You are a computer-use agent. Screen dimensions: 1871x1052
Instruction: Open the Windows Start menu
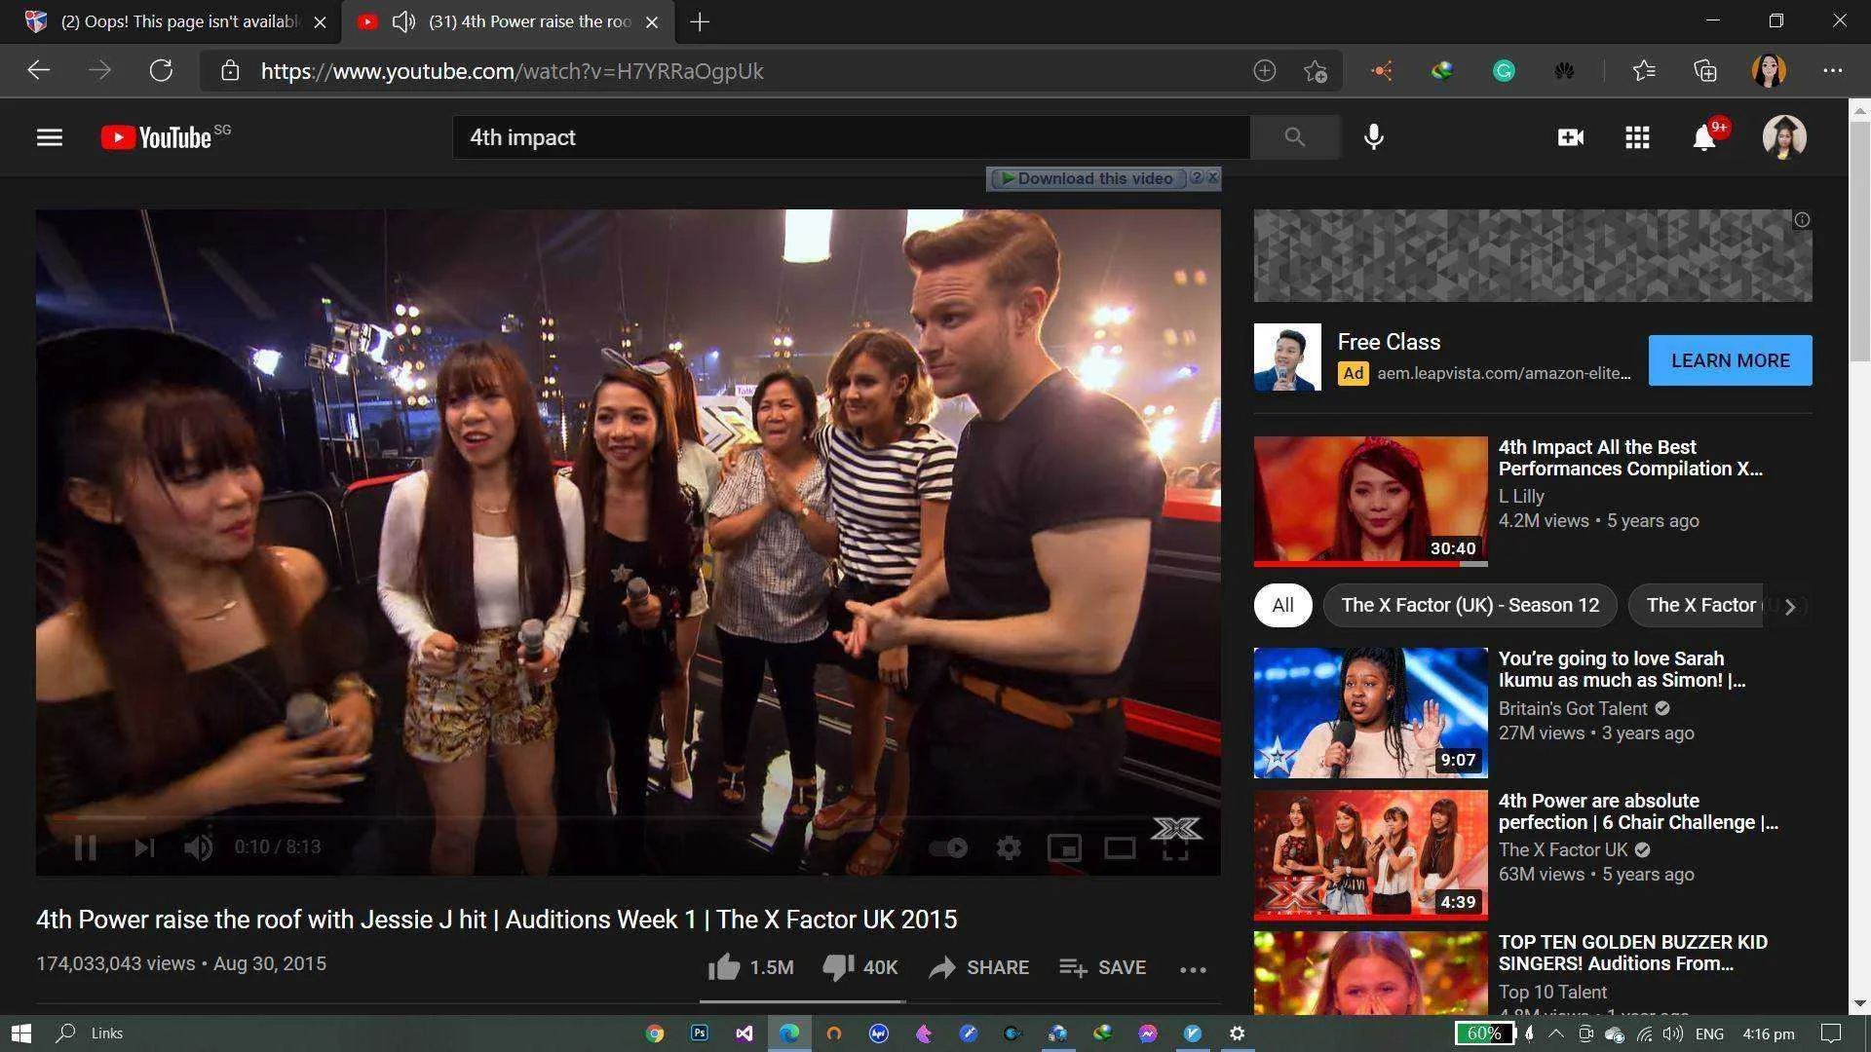coord(20,1033)
